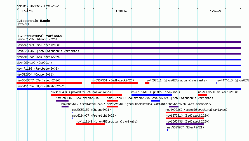
Task: Select nsv4095369 (gnomADStructuralVariants) label
Action: click(x=196, y=110)
